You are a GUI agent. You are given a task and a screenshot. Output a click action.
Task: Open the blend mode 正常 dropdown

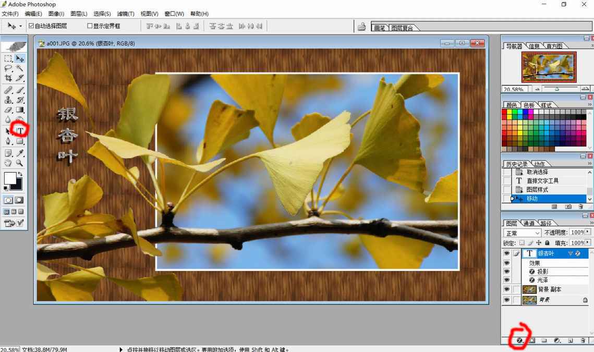pyautogui.click(x=522, y=233)
